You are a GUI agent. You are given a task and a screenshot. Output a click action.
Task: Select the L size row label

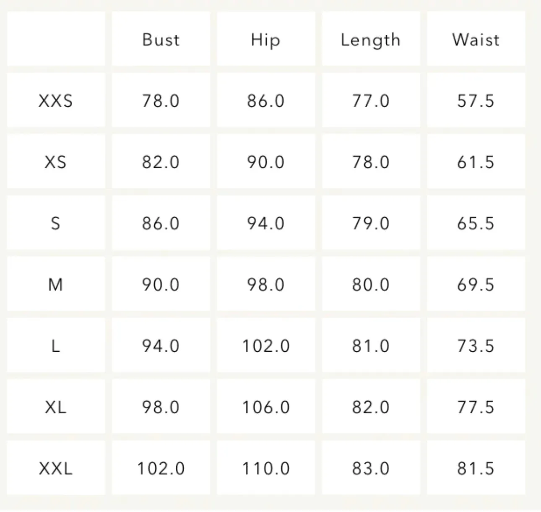(x=56, y=346)
